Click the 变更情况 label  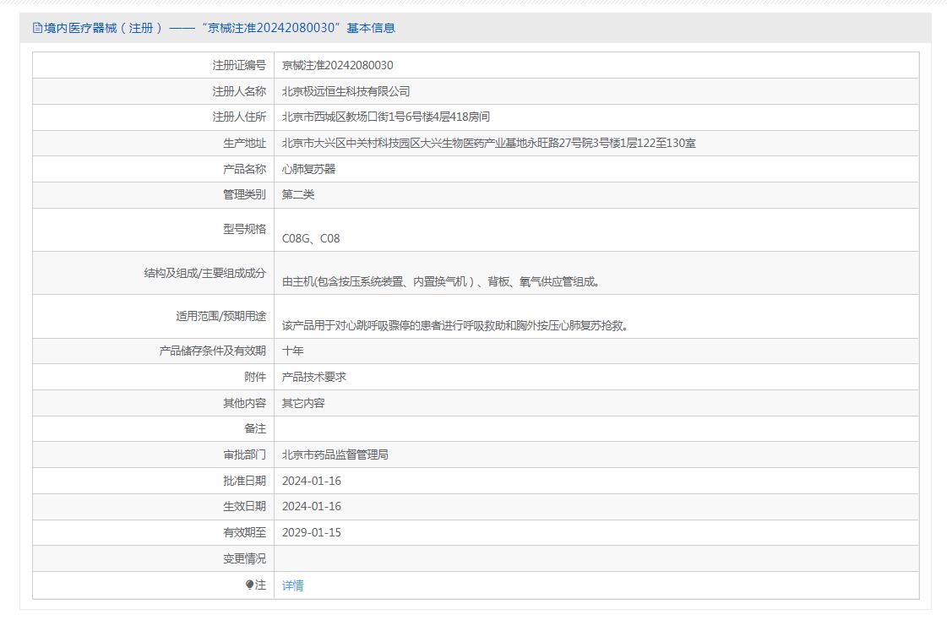tap(245, 559)
